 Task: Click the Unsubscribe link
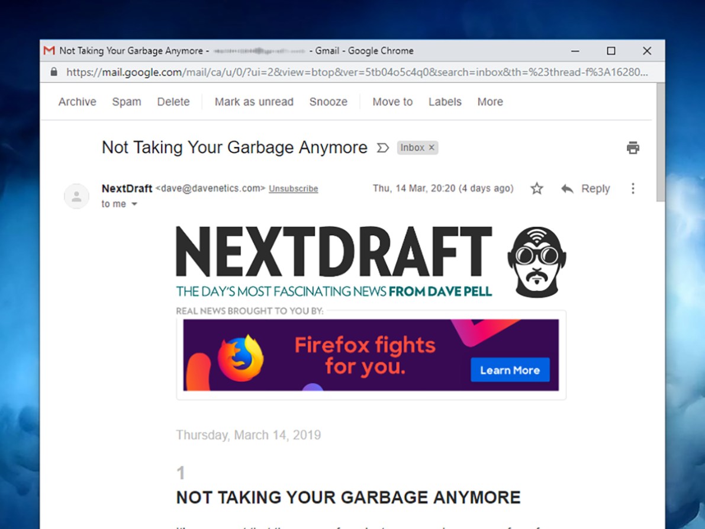293,188
